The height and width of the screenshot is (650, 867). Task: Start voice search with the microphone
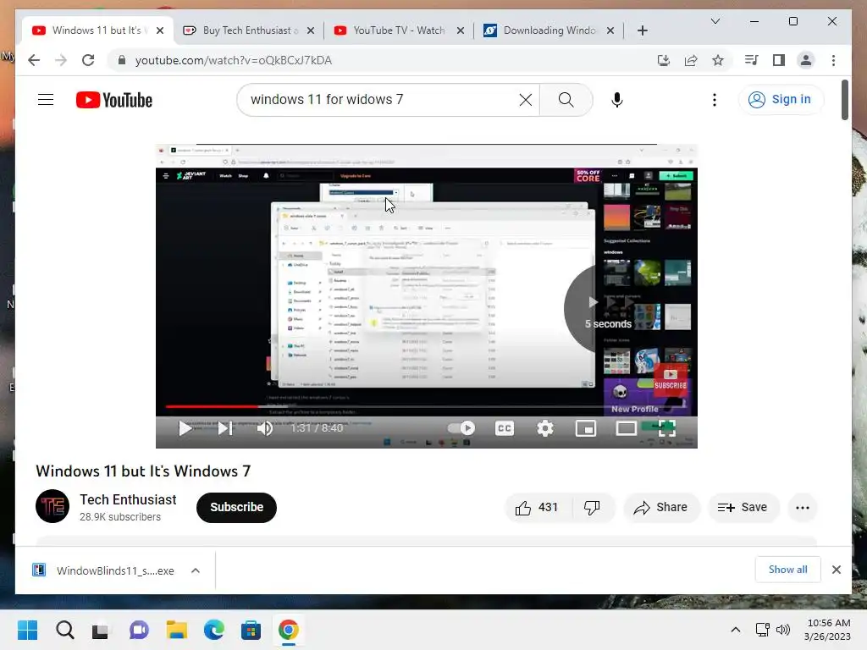point(617,100)
